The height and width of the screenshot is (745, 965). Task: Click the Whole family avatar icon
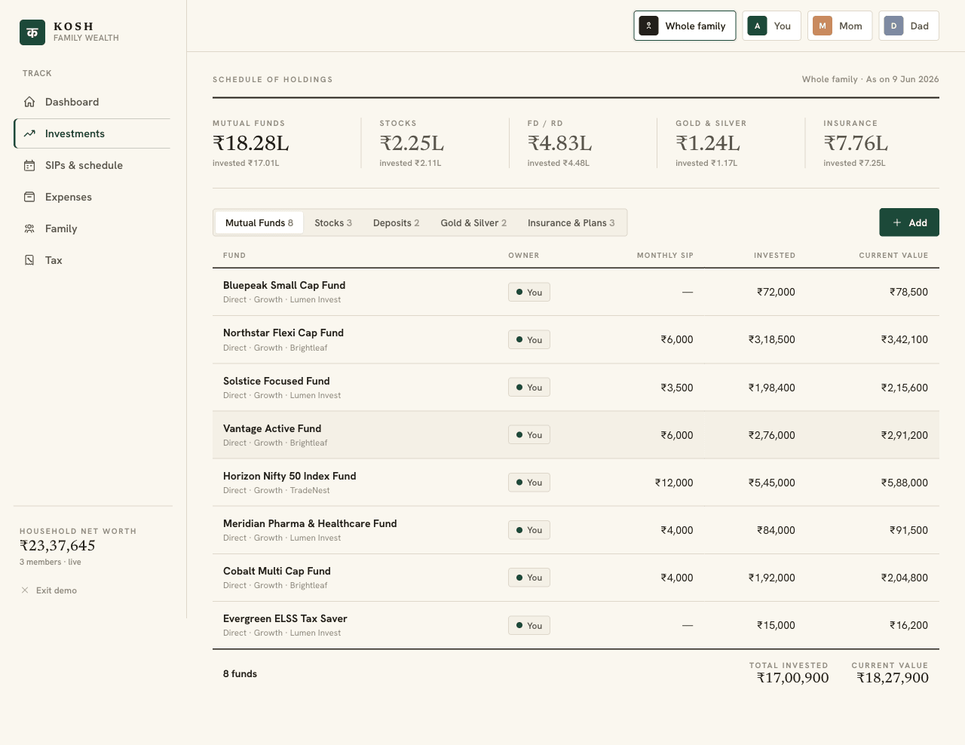click(649, 26)
